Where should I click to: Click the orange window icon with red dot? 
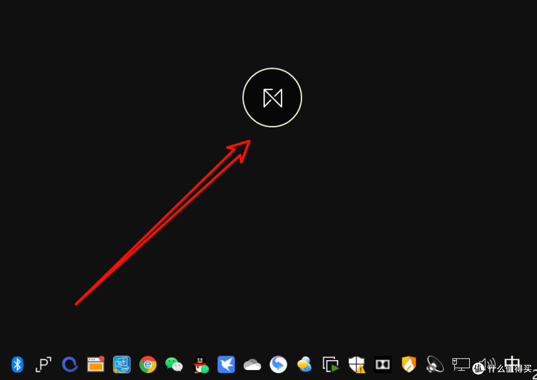[96, 364]
